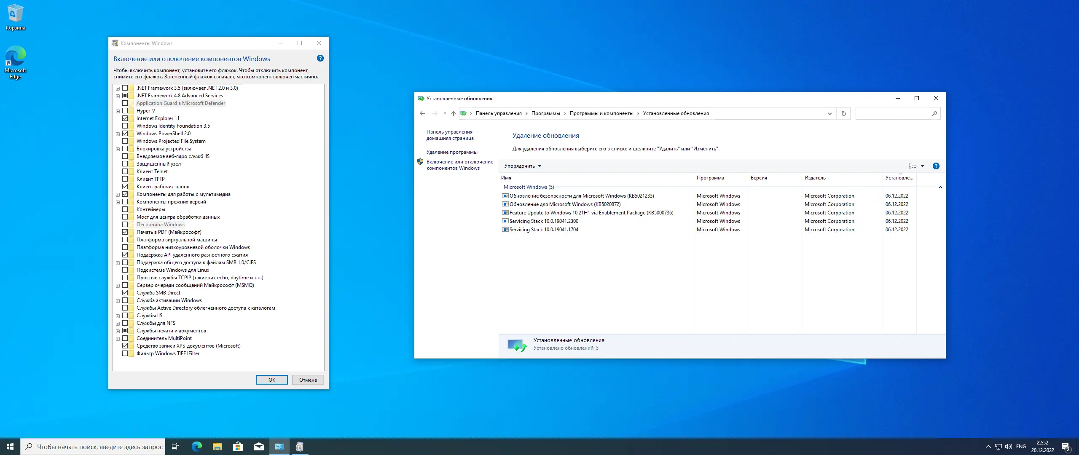Click the refresh button in address bar
This screenshot has height=455, width=1079.
tap(843, 113)
